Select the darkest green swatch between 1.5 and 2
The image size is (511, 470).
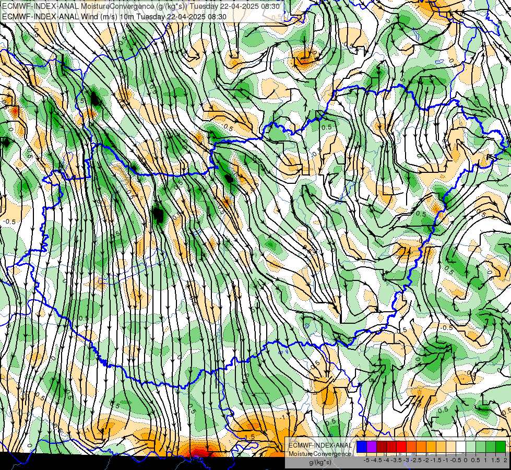click(501, 446)
